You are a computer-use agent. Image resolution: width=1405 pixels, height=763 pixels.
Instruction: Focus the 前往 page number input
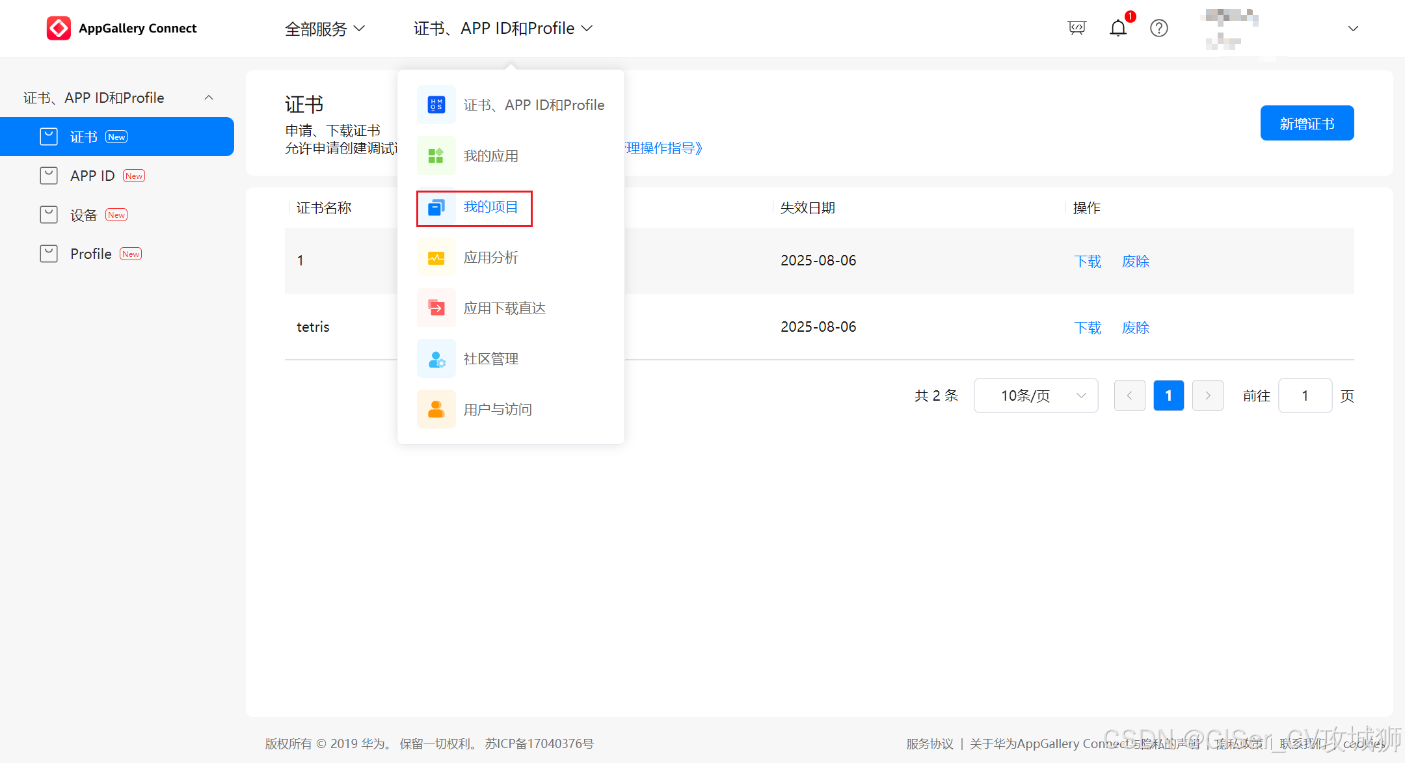1305,395
